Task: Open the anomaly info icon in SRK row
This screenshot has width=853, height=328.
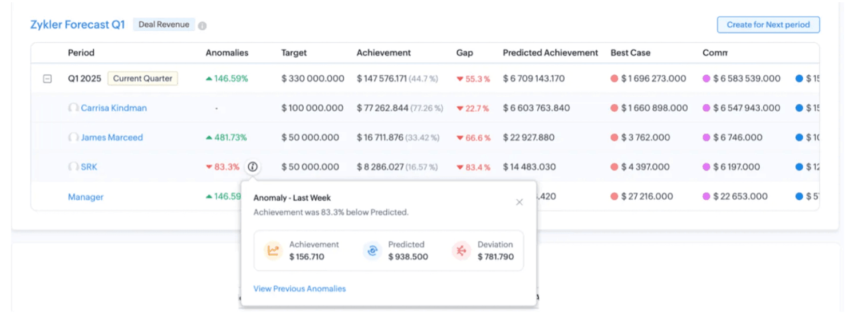Action: click(252, 167)
